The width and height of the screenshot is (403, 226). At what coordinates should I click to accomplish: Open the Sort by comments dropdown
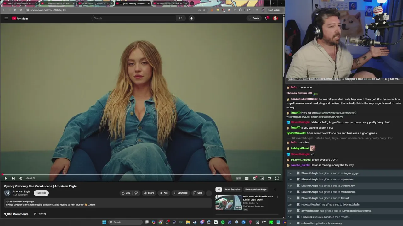pos(40,214)
